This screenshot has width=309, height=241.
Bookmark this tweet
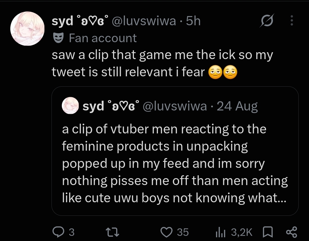[268, 232]
